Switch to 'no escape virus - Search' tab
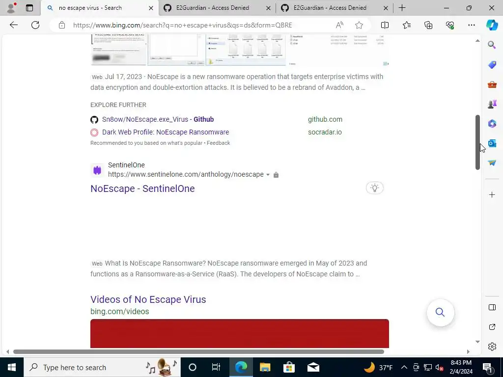This screenshot has height=377, width=503. click(99, 8)
